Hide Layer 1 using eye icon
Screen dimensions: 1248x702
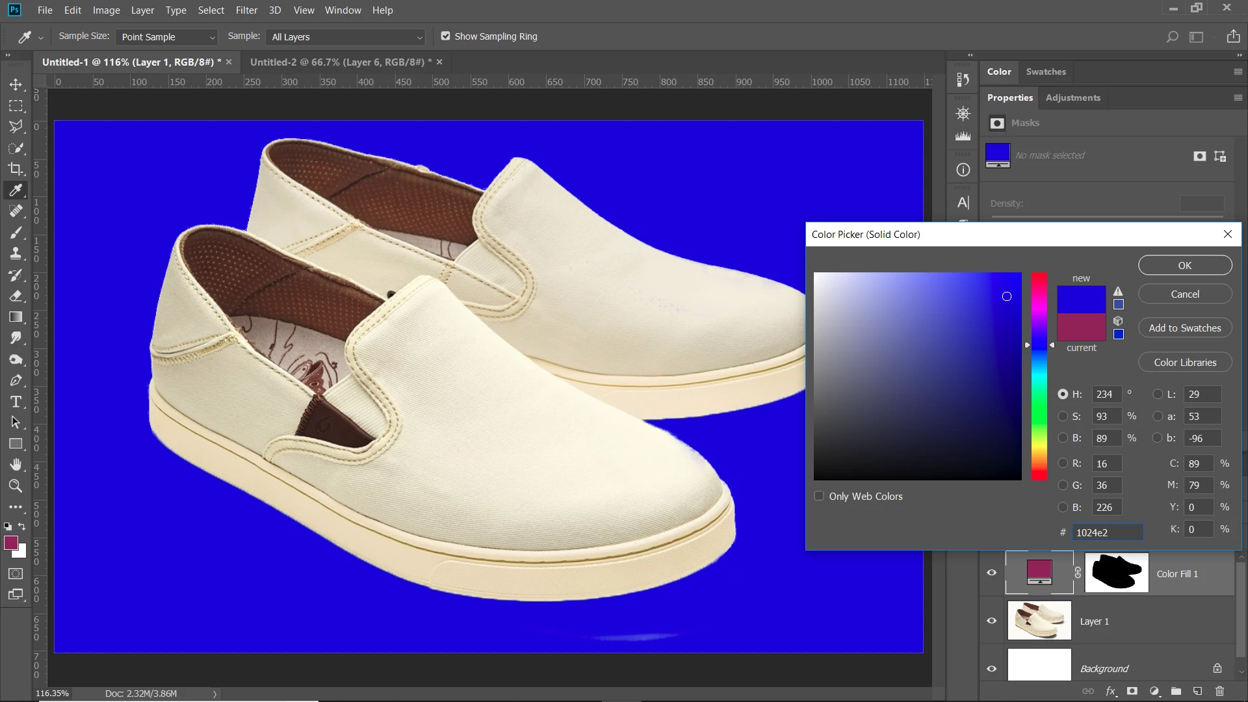pos(992,621)
